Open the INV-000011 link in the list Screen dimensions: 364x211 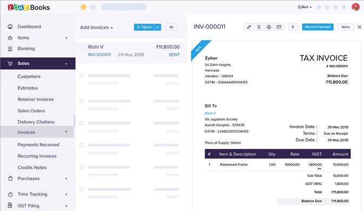click(x=100, y=55)
